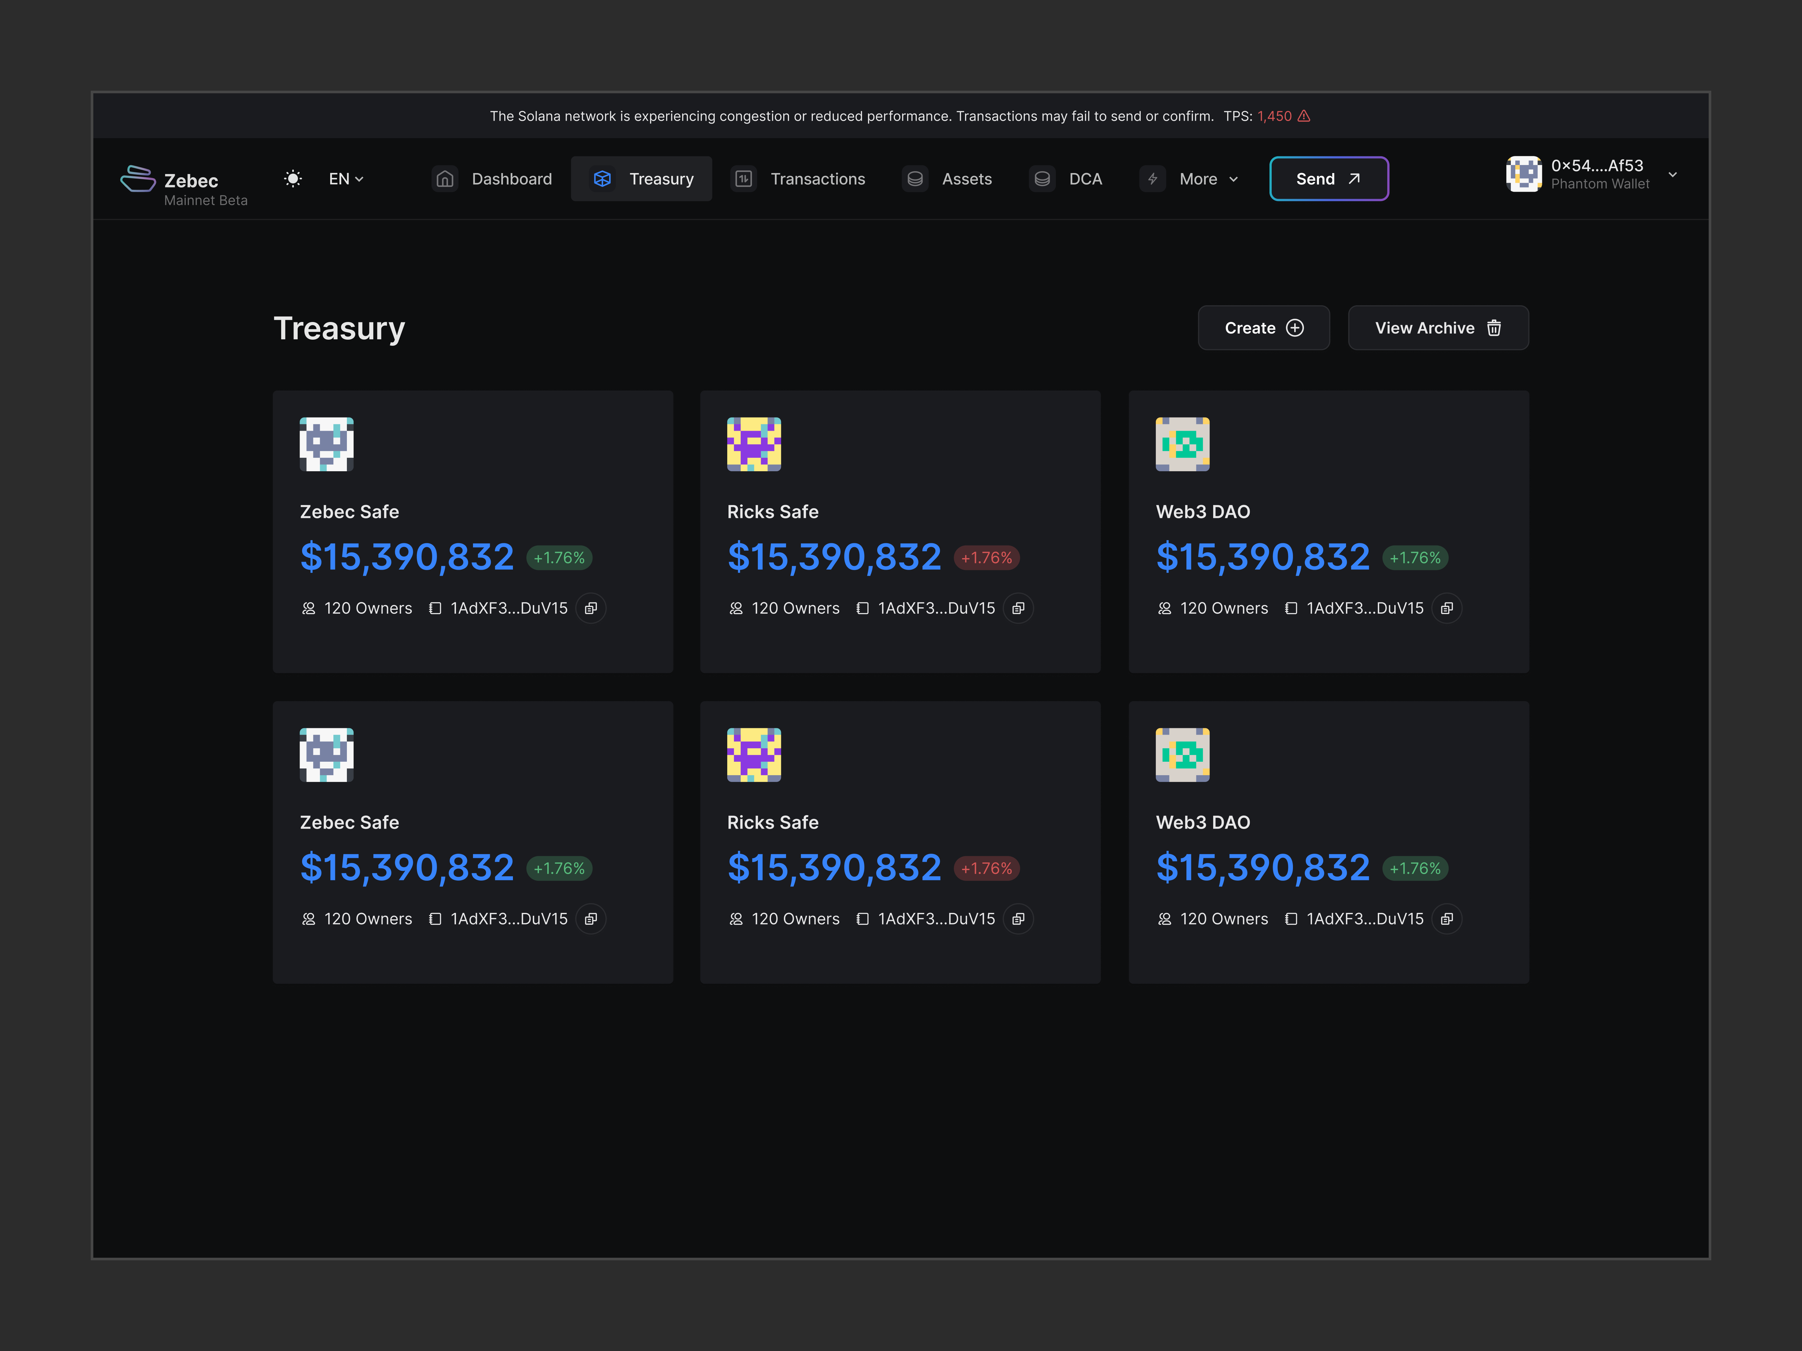
Task: Click the TPS warning triangle icon
Action: (x=1304, y=115)
